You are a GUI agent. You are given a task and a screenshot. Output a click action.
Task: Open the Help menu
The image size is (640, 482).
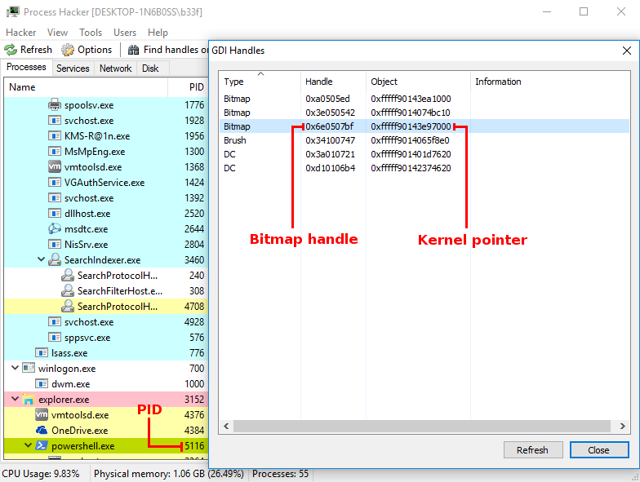(158, 33)
